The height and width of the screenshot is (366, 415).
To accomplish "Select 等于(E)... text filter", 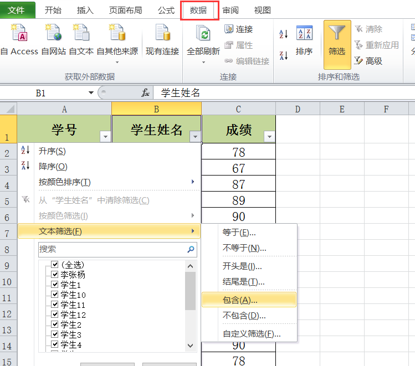I will (249, 232).
